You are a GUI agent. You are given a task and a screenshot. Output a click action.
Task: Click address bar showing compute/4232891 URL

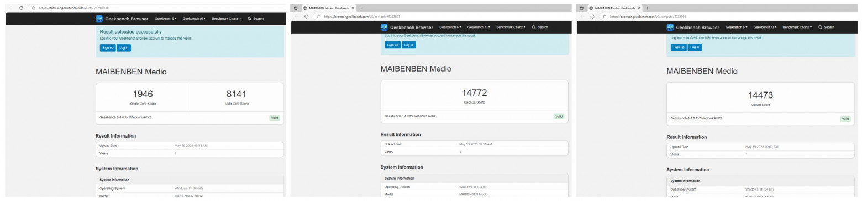442,17
